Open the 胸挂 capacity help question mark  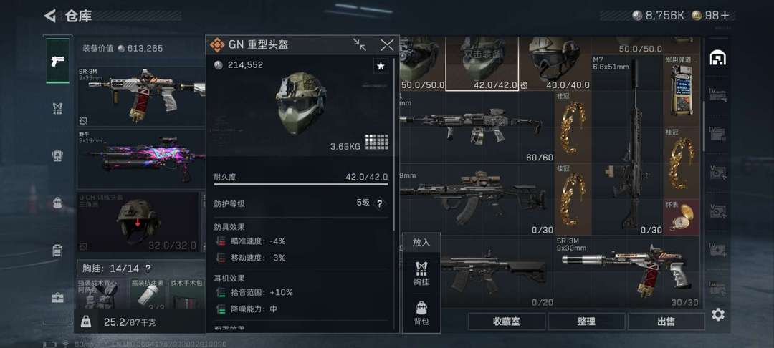click(147, 269)
